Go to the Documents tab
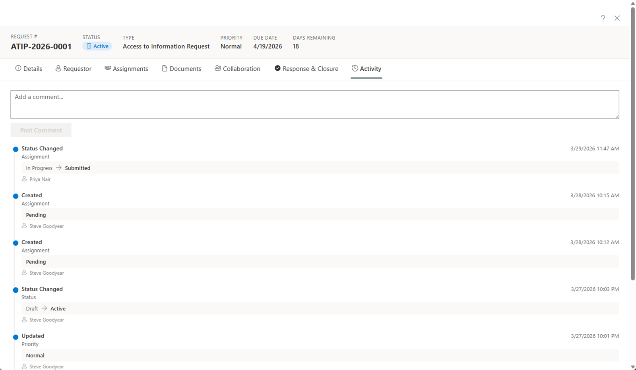The width and height of the screenshot is (636, 370). click(181, 69)
